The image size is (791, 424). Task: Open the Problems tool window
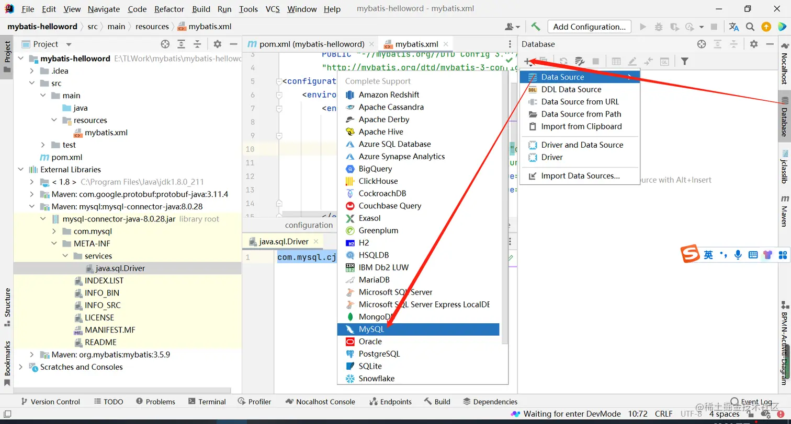pos(155,402)
